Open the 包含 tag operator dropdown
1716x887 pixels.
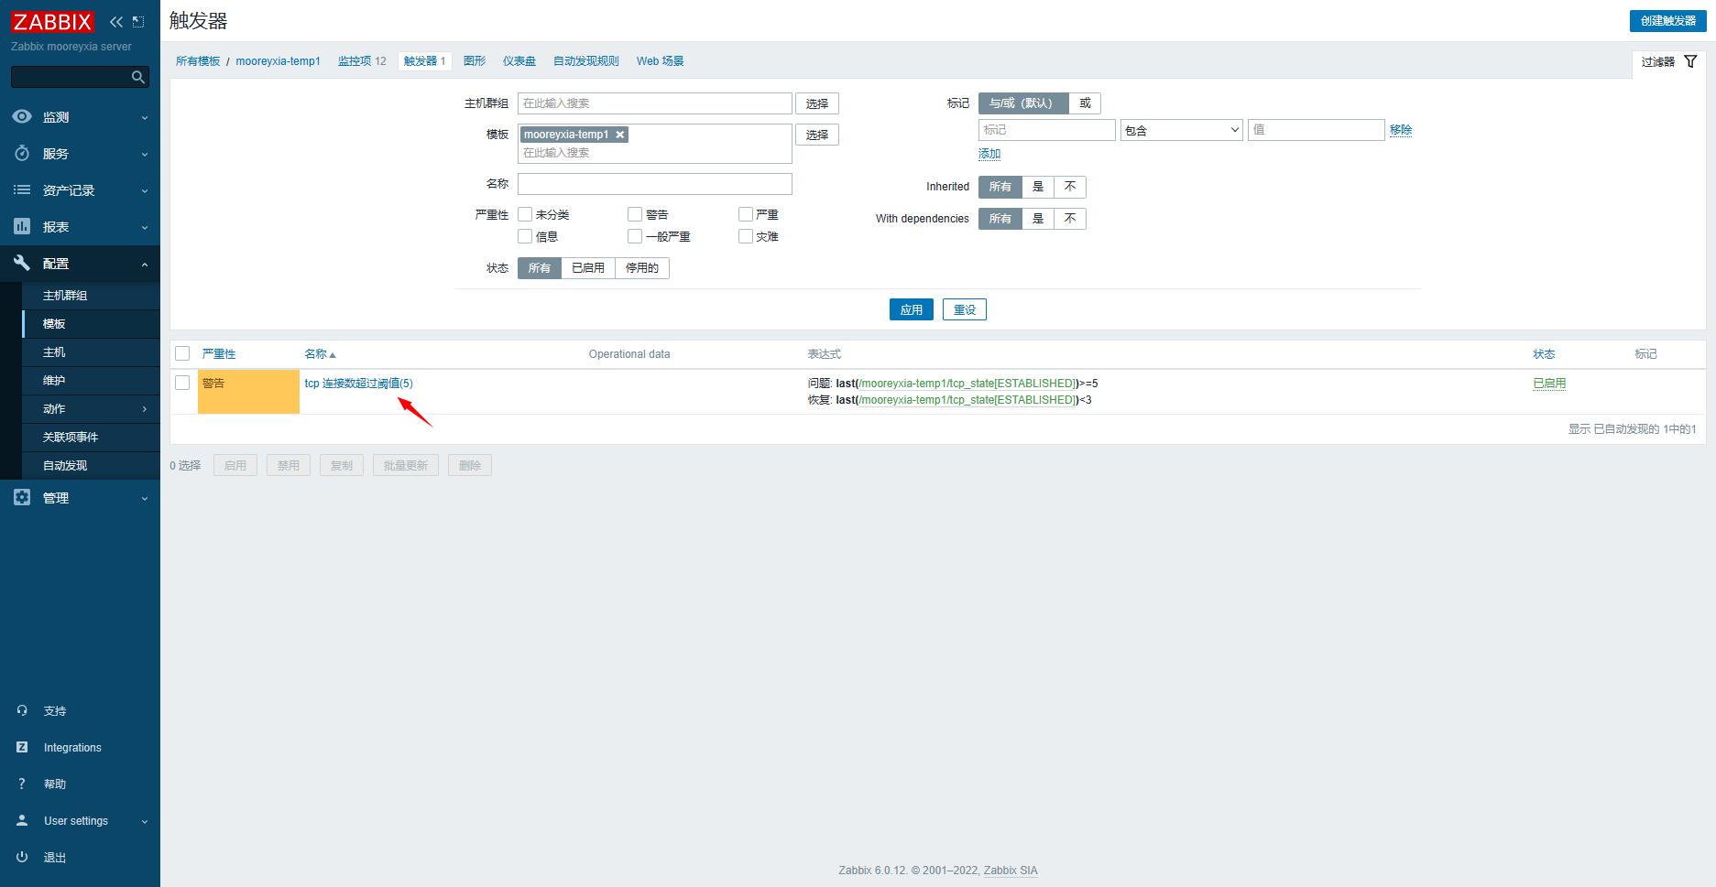coord(1182,130)
